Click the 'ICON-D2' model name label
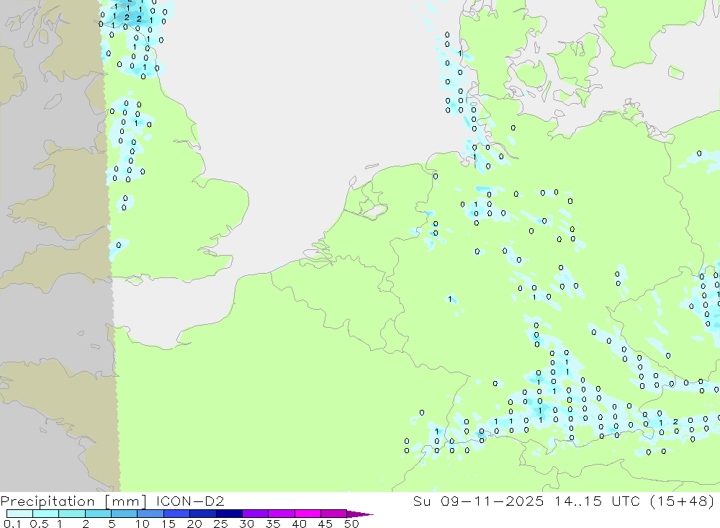720x528 pixels. pyautogui.click(x=190, y=501)
